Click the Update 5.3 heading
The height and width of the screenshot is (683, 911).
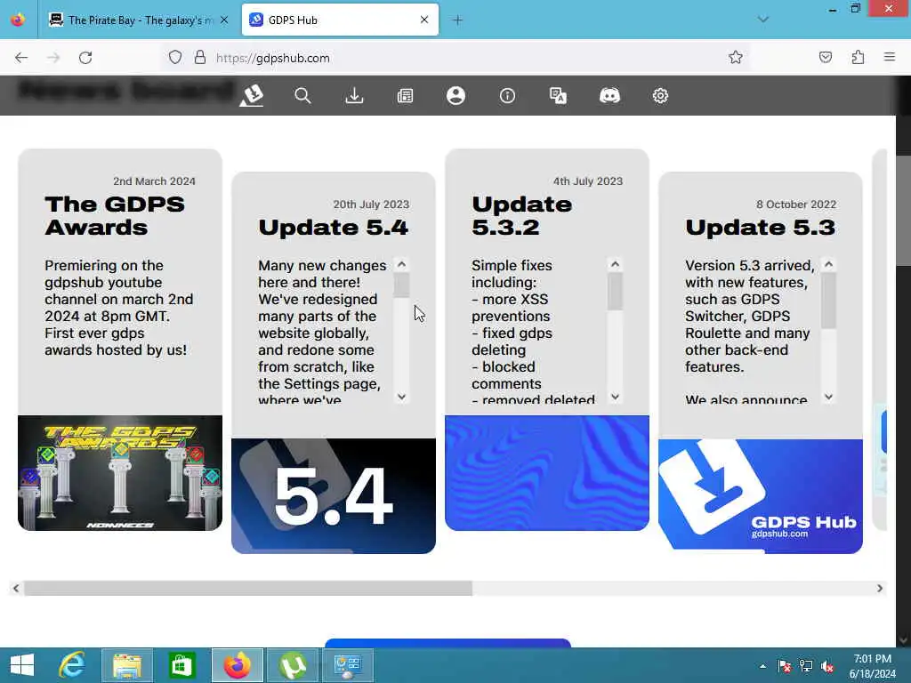(x=761, y=227)
